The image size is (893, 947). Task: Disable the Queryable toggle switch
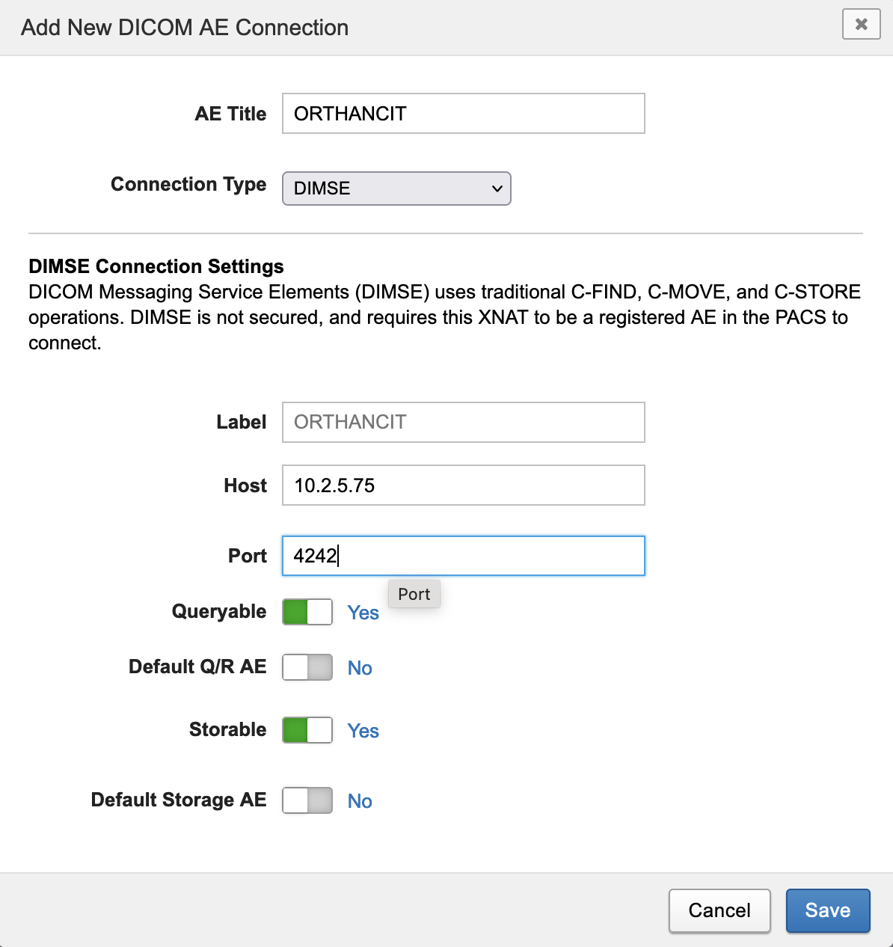point(307,612)
